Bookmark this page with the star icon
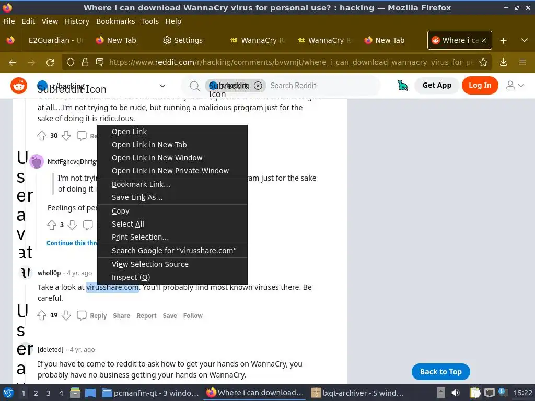This screenshot has height=401, width=535. pyautogui.click(x=483, y=62)
